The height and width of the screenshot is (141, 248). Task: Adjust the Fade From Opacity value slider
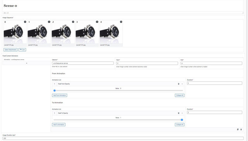coord(55,91)
